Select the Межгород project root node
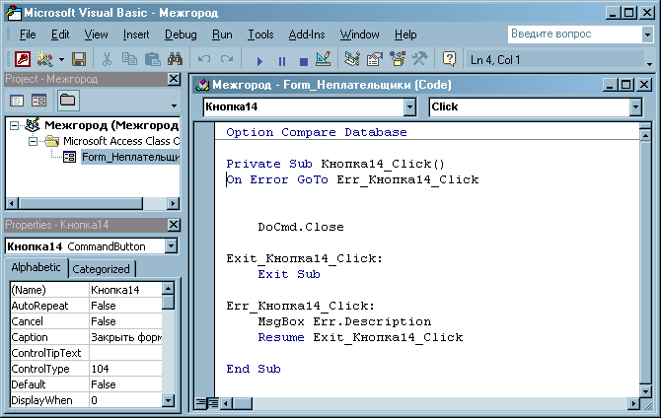Screen dimensions: 661x418 pyautogui.click(x=111, y=125)
